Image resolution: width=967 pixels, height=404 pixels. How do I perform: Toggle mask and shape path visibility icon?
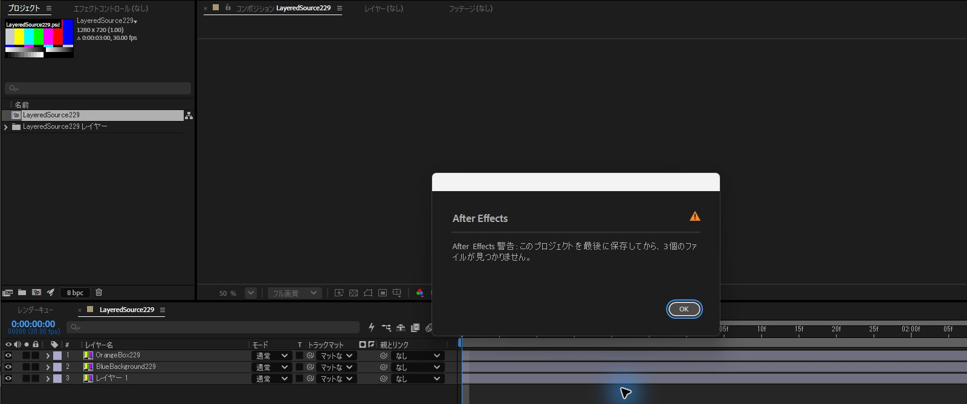pos(368,293)
